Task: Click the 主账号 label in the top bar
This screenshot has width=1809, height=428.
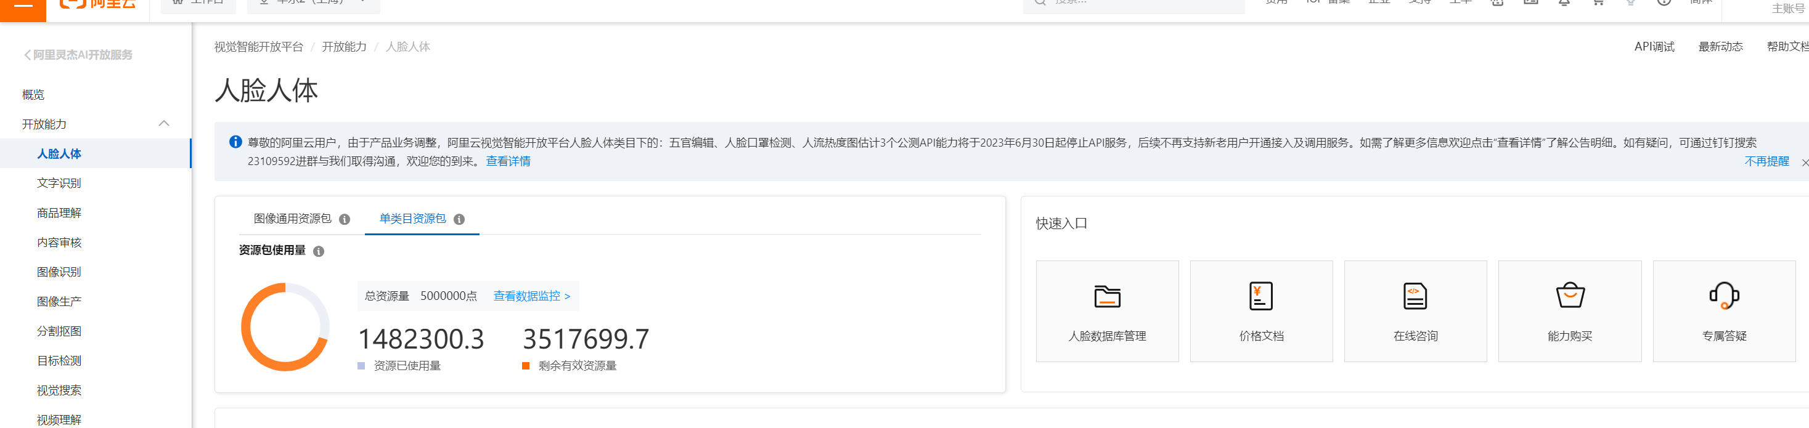Action: pyautogui.click(x=1789, y=9)
